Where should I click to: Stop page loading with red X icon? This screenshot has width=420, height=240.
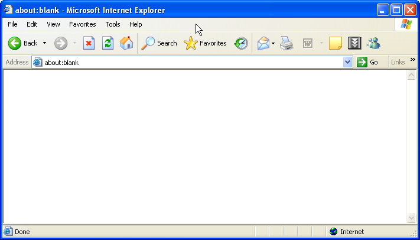click(89, 43)
